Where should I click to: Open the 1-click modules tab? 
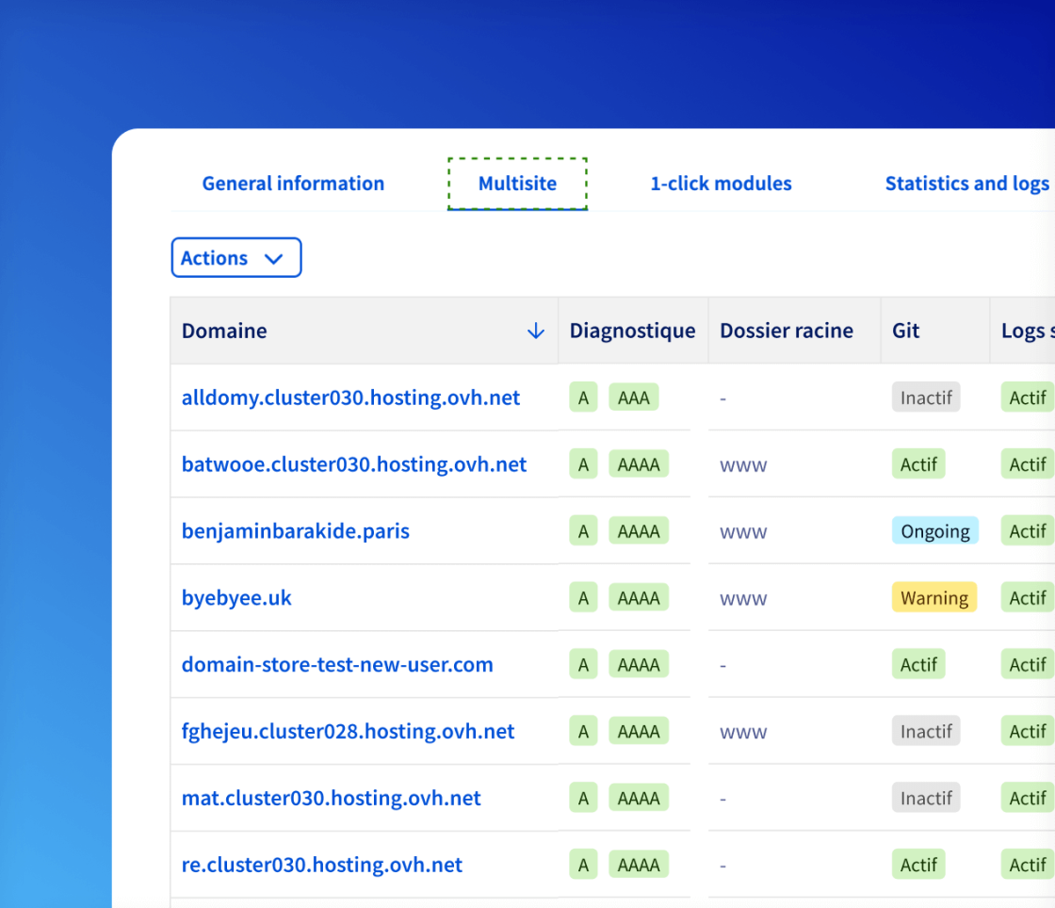(x=721, y=184)
